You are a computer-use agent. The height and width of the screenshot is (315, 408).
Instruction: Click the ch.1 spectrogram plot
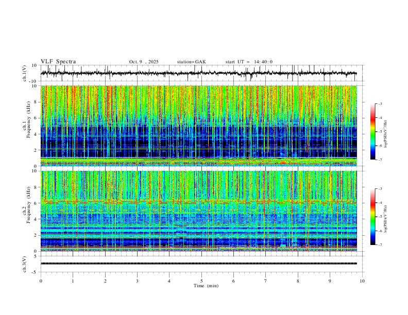[x=199, y=126]
